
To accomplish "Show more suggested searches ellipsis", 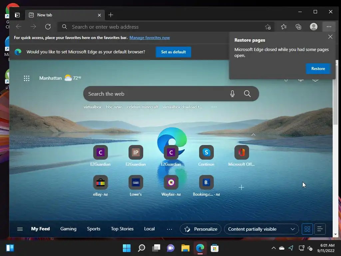I will point(214,107).
